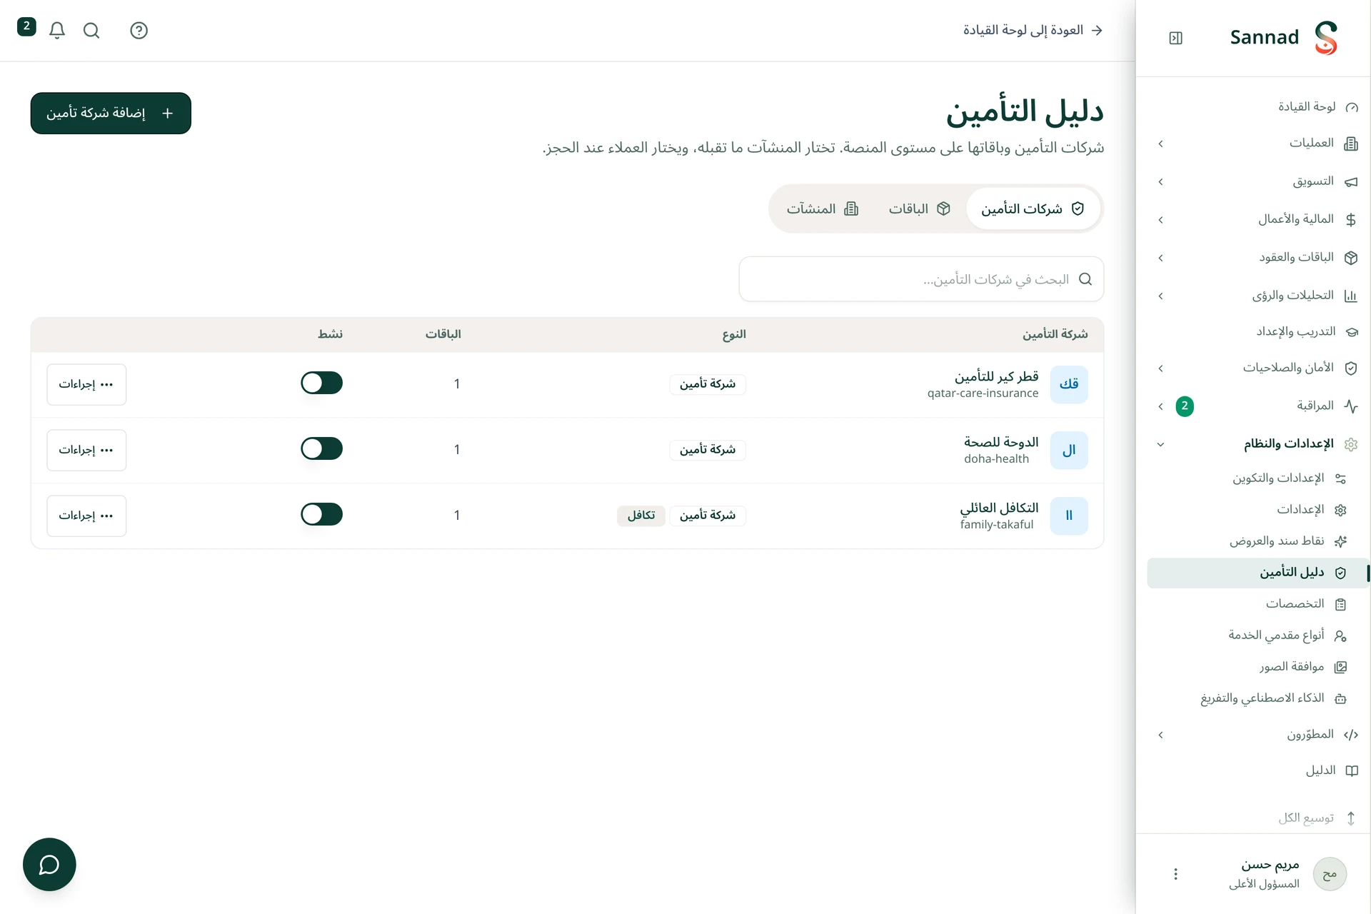The image size is (1371, 914).
Task: Open the help question mark icon
Action: (139, 30)
